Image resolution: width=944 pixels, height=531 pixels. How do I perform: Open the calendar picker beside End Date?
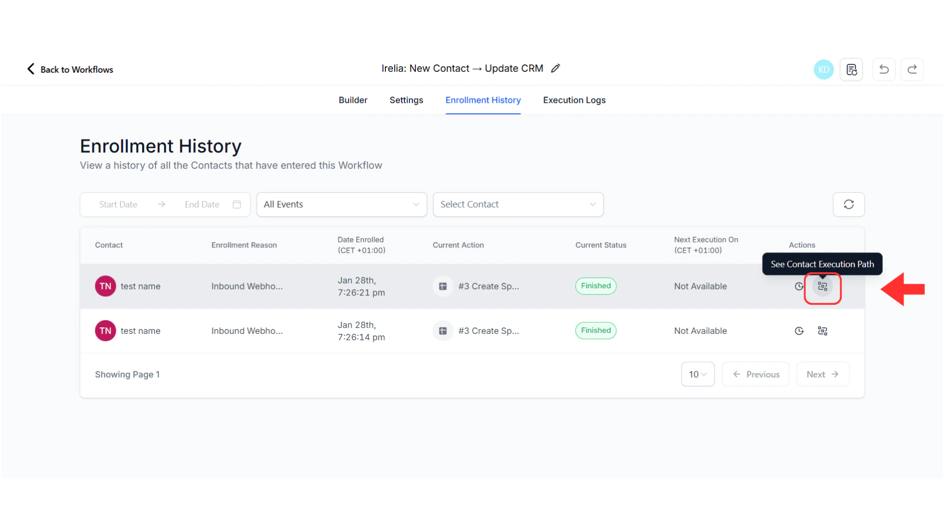click(236, 204)
